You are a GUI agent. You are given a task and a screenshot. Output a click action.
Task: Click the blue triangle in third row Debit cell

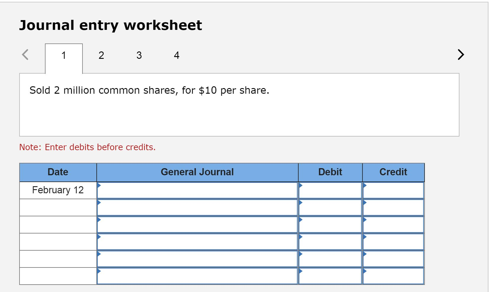[x=300, y=219]
